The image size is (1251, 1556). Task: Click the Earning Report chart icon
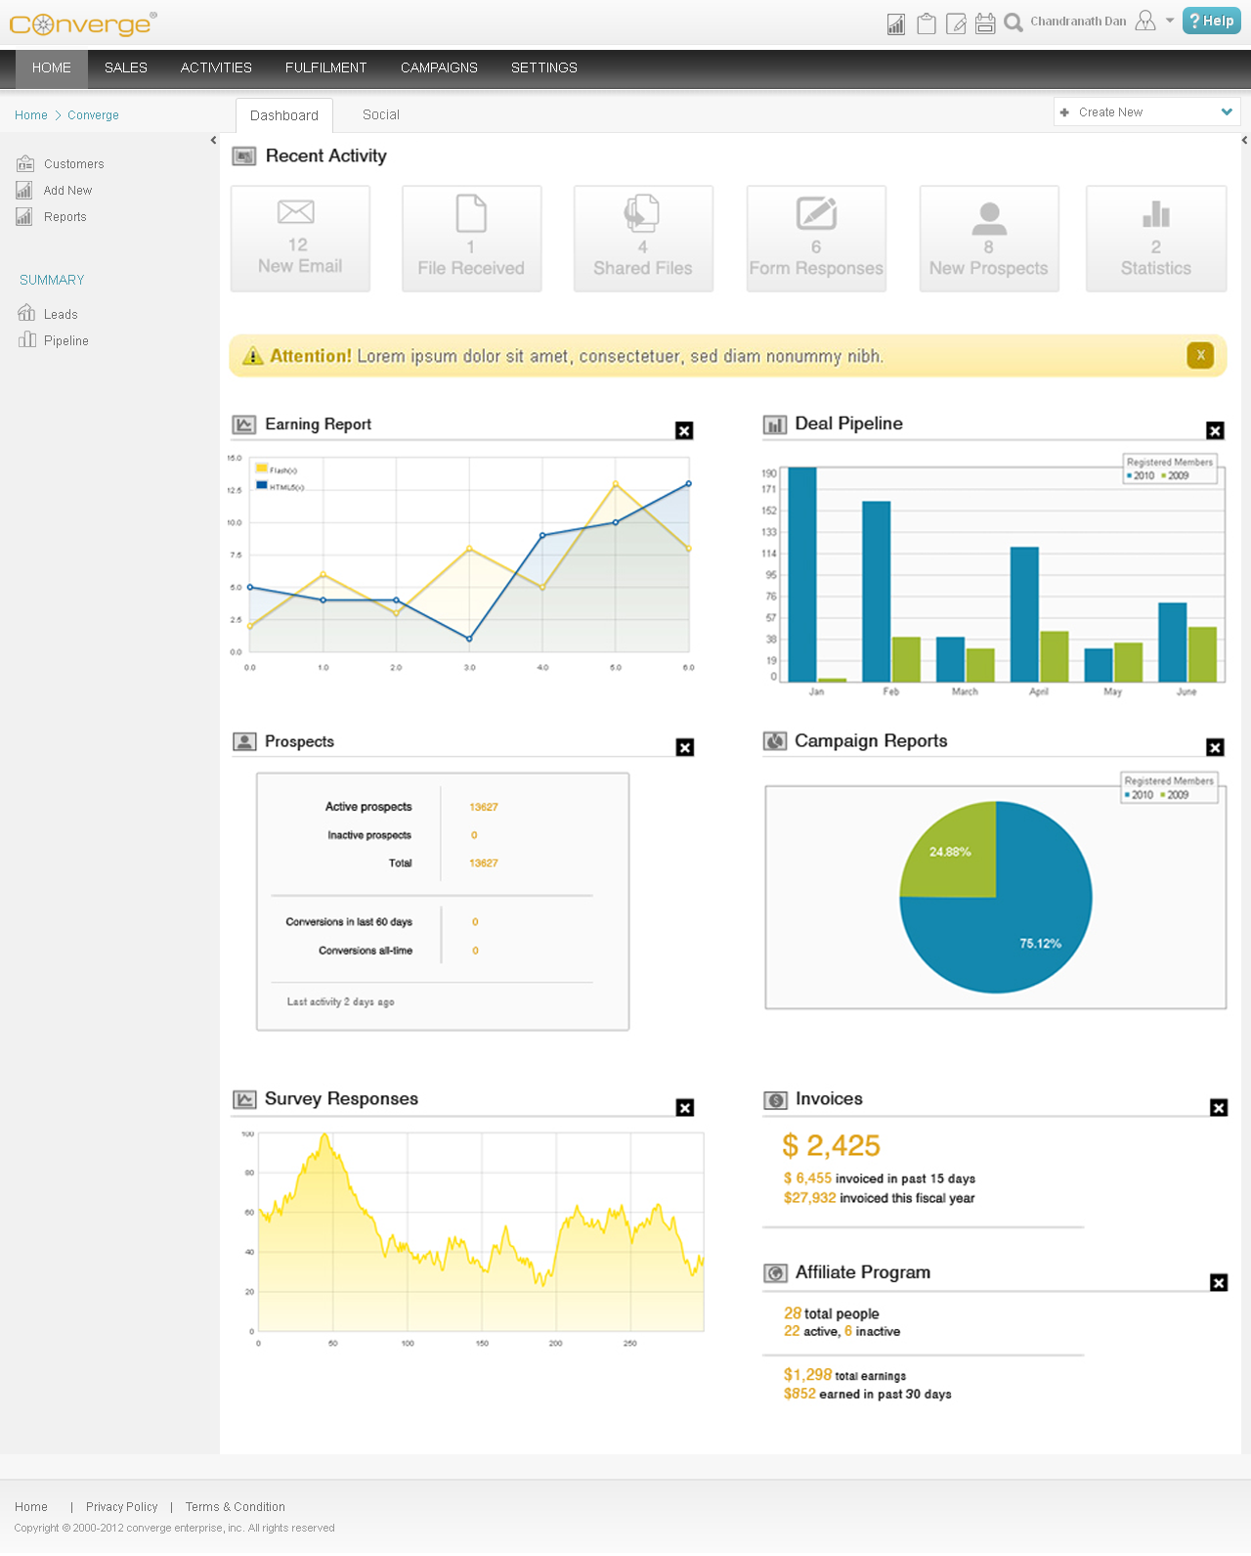tap(243, 424)
